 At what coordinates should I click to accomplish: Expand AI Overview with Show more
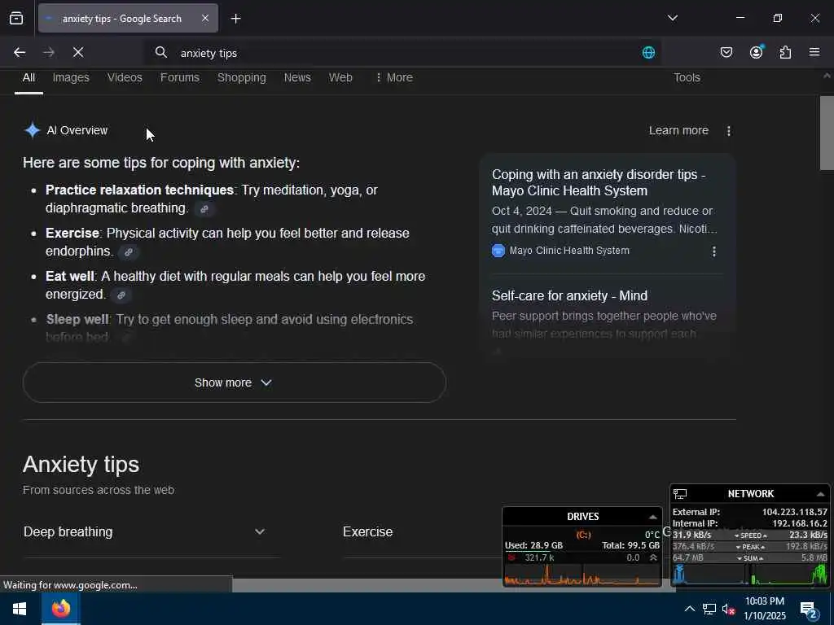[x=234, y=382]
